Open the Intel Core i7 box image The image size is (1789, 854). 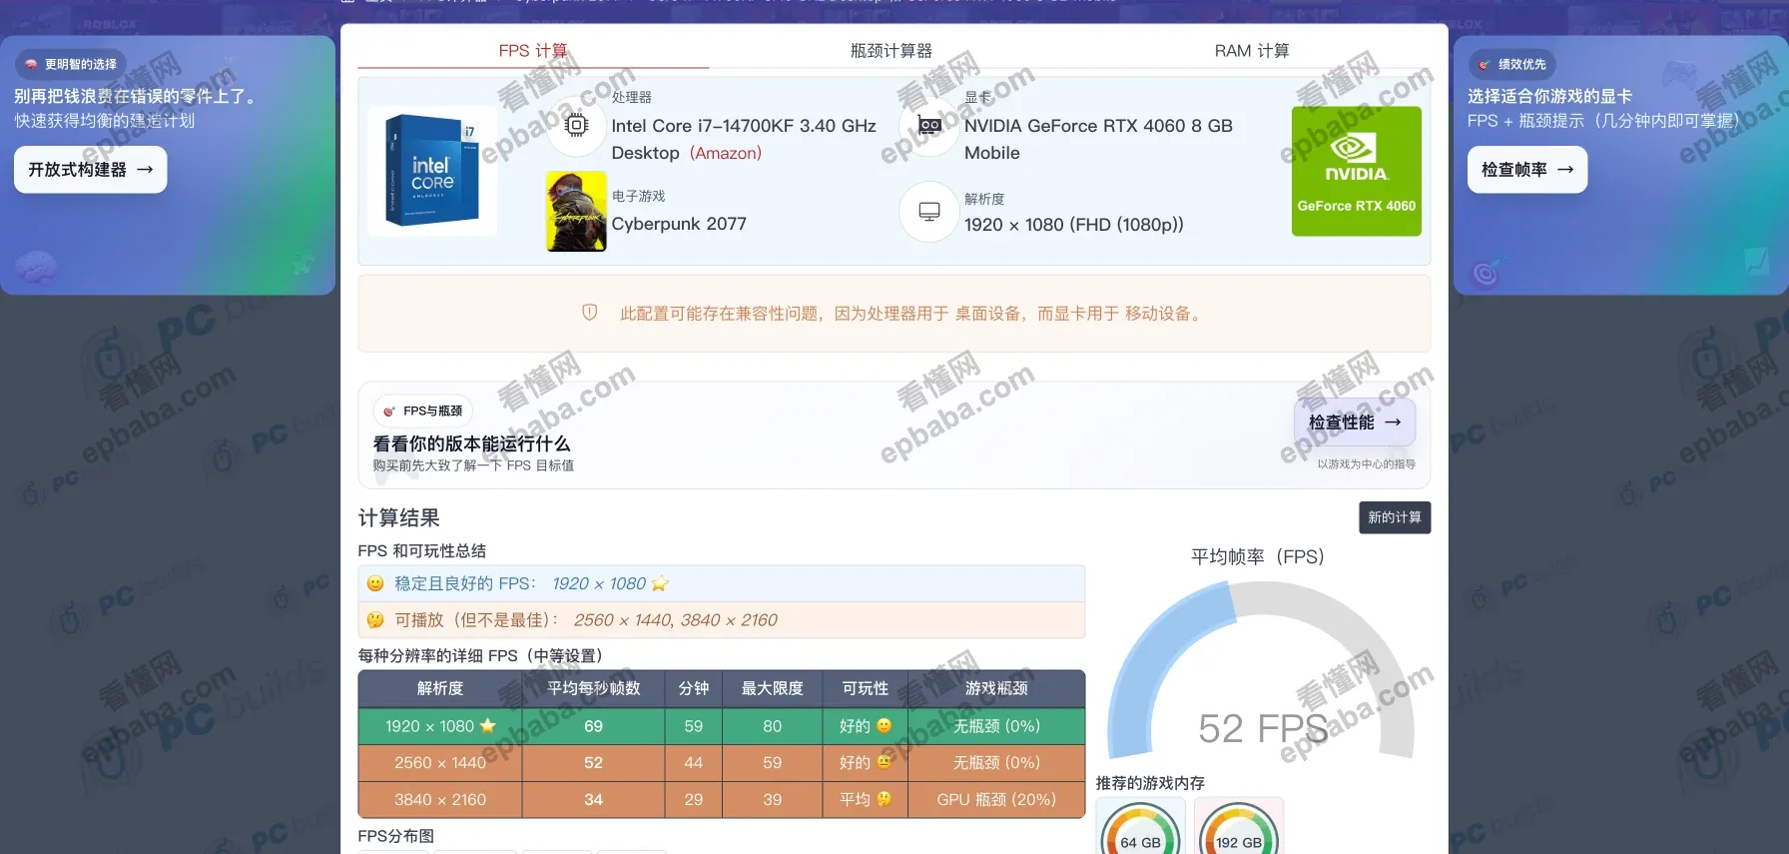[432, 171]
